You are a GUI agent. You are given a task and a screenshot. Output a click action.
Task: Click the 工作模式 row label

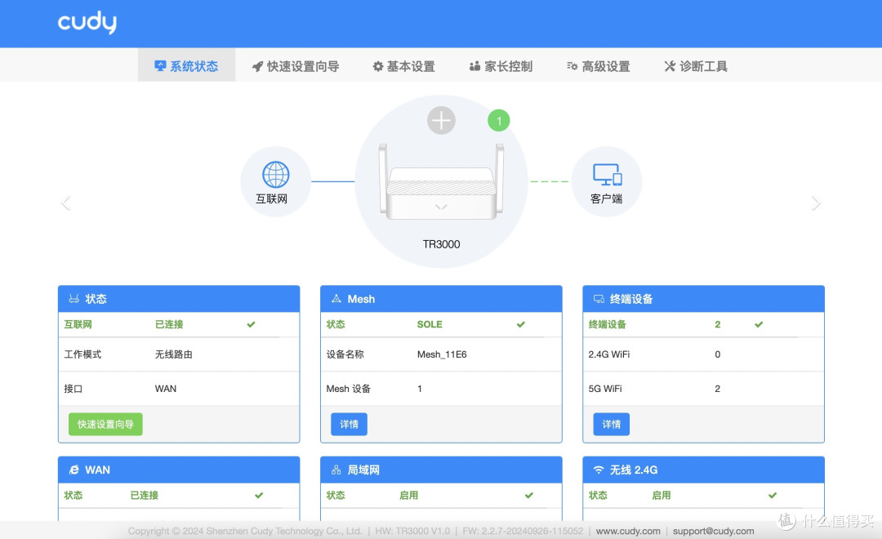coord(82,354)
